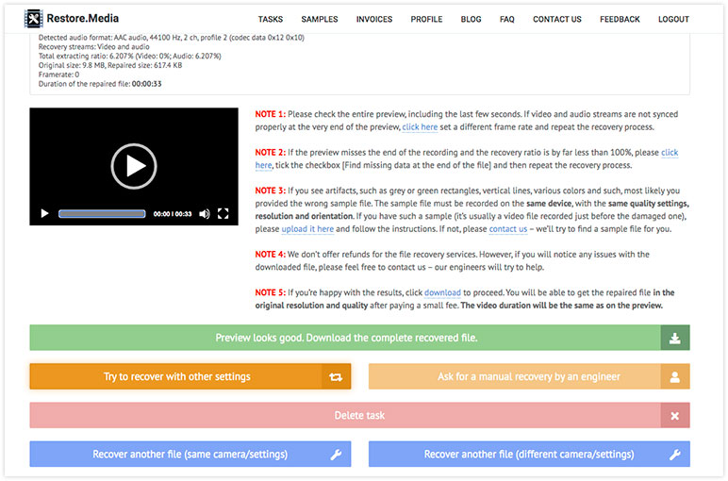Open the 'contact us' link in NOTE 3
728x481 pixels.
click(508, 229)
